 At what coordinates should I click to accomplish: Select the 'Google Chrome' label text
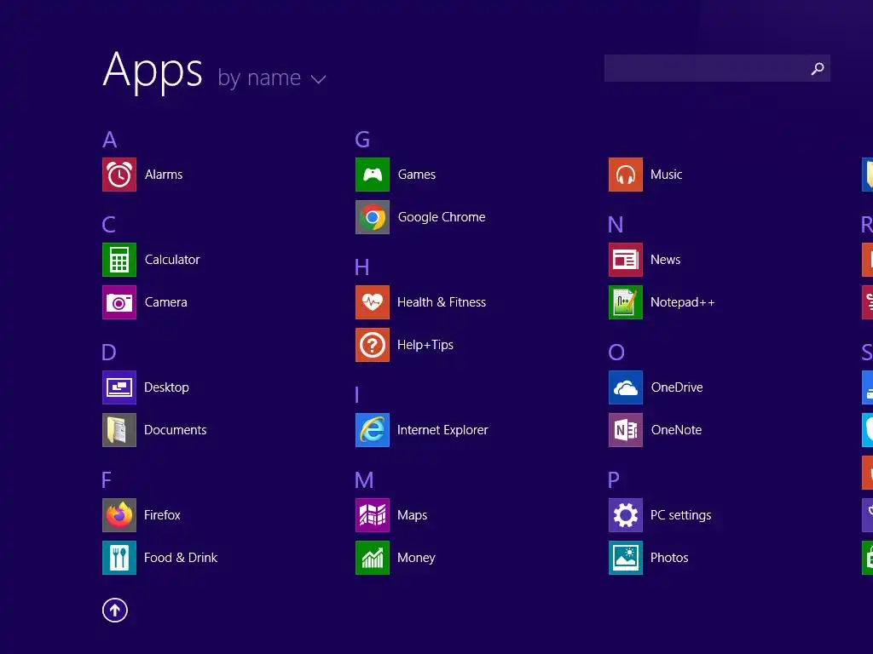click(x=442, y=217)
